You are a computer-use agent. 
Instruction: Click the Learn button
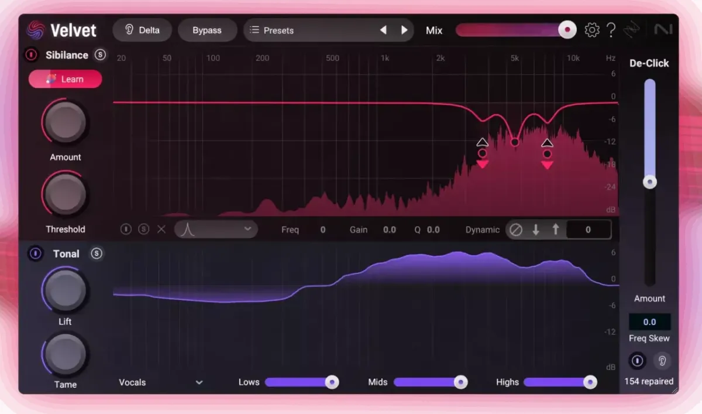click(66, 79)
